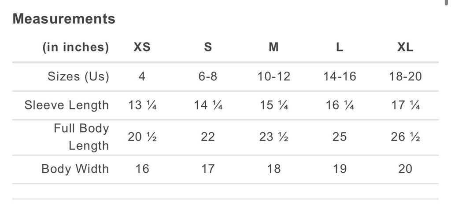Screen dimensions: 451x206
Task: Click the Sizes (Us) row label
Action: [78, 76]
